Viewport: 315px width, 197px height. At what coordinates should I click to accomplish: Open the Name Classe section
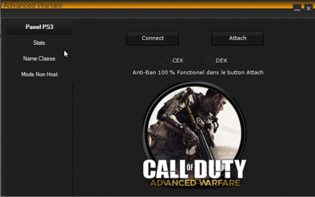(39, 59)
